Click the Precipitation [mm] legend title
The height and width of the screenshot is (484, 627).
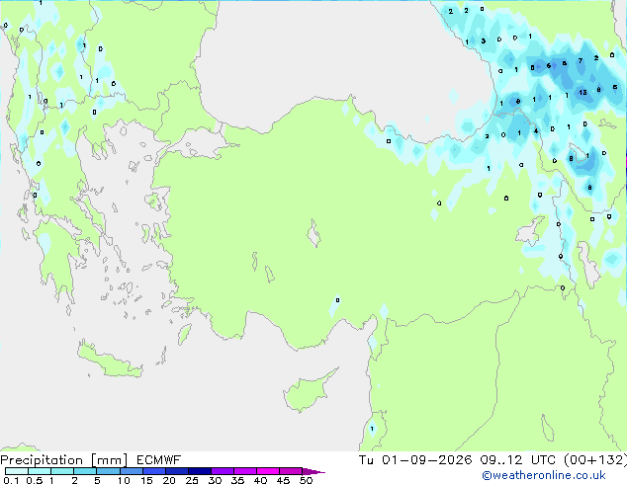(x=64, y=460)
